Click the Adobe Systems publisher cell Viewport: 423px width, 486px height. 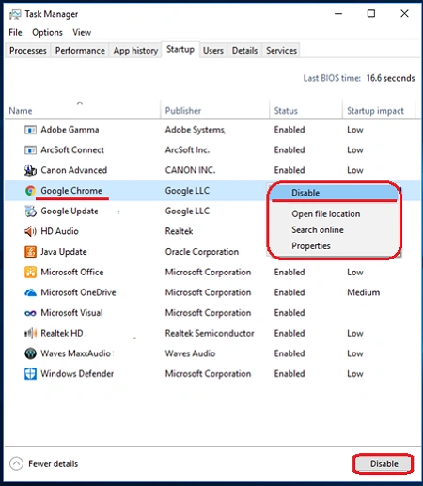pyautogui.click(x=196, y=130)
